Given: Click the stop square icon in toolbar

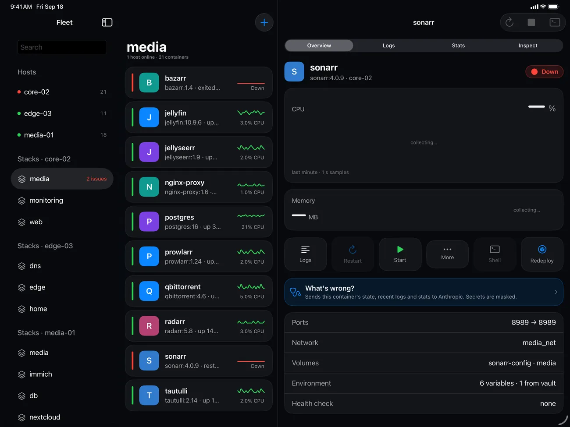Looking at the screenshot, I should 531,22.
